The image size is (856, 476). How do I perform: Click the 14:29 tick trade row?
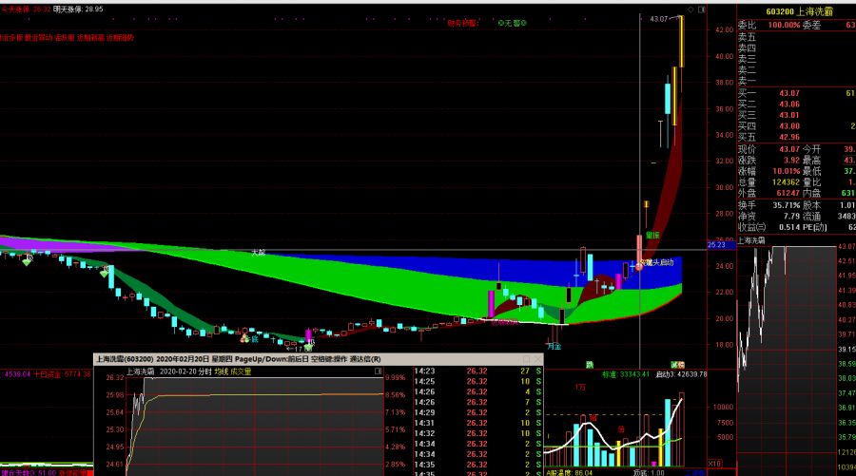(x=478, y=412)
